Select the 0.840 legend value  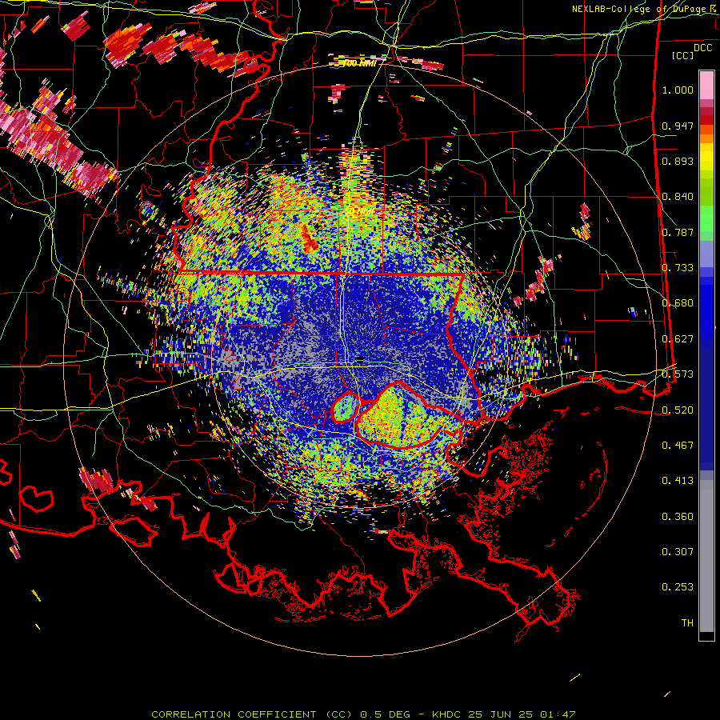(678, 197)
